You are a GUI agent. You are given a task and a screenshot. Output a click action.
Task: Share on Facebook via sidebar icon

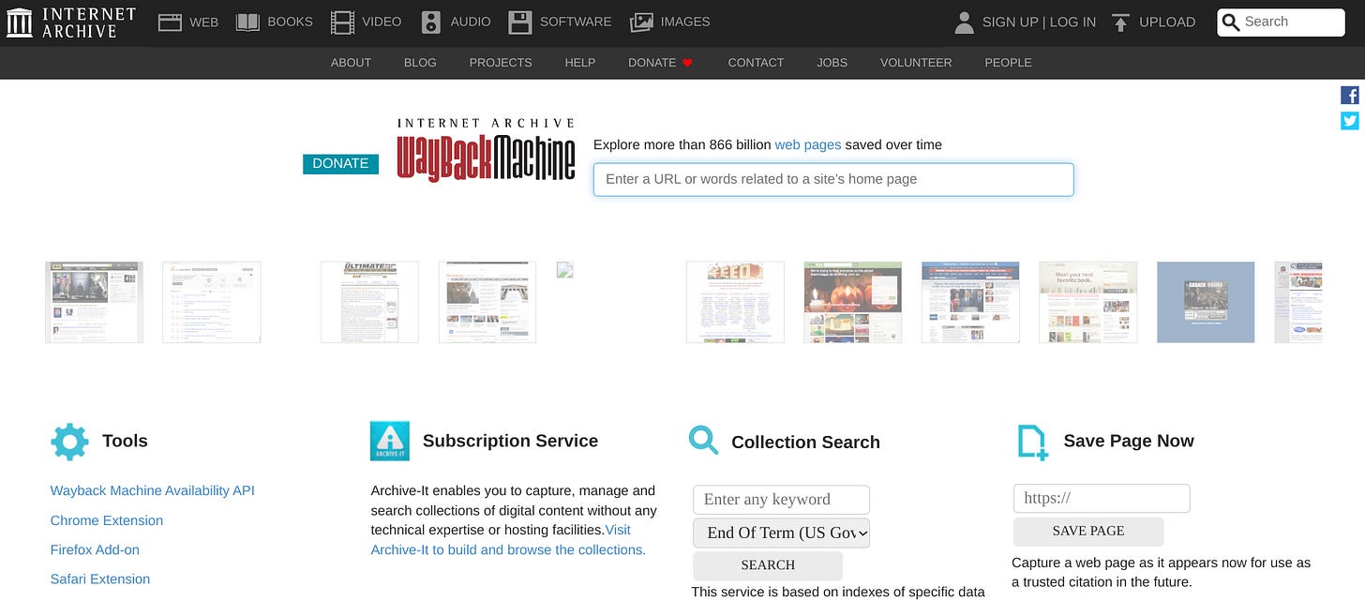click(x=1350, y=95)
